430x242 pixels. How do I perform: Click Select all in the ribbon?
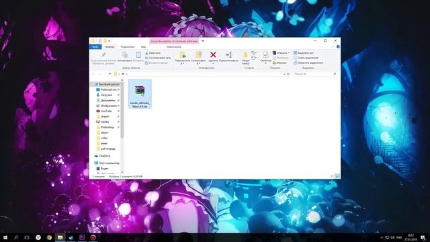tap(303, 53)
